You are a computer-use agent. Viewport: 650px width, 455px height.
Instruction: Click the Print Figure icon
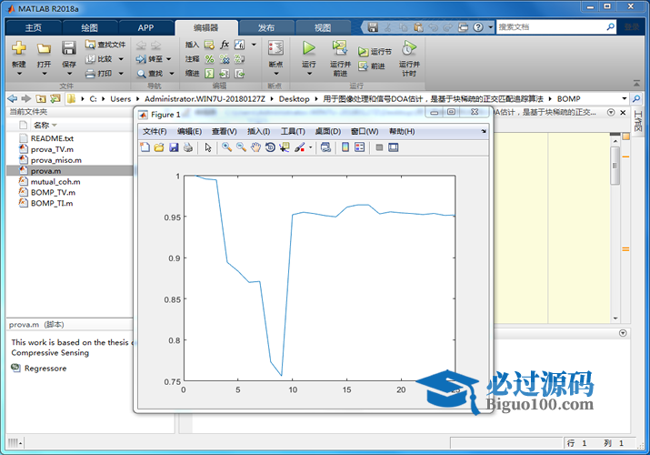click(188, 147)
